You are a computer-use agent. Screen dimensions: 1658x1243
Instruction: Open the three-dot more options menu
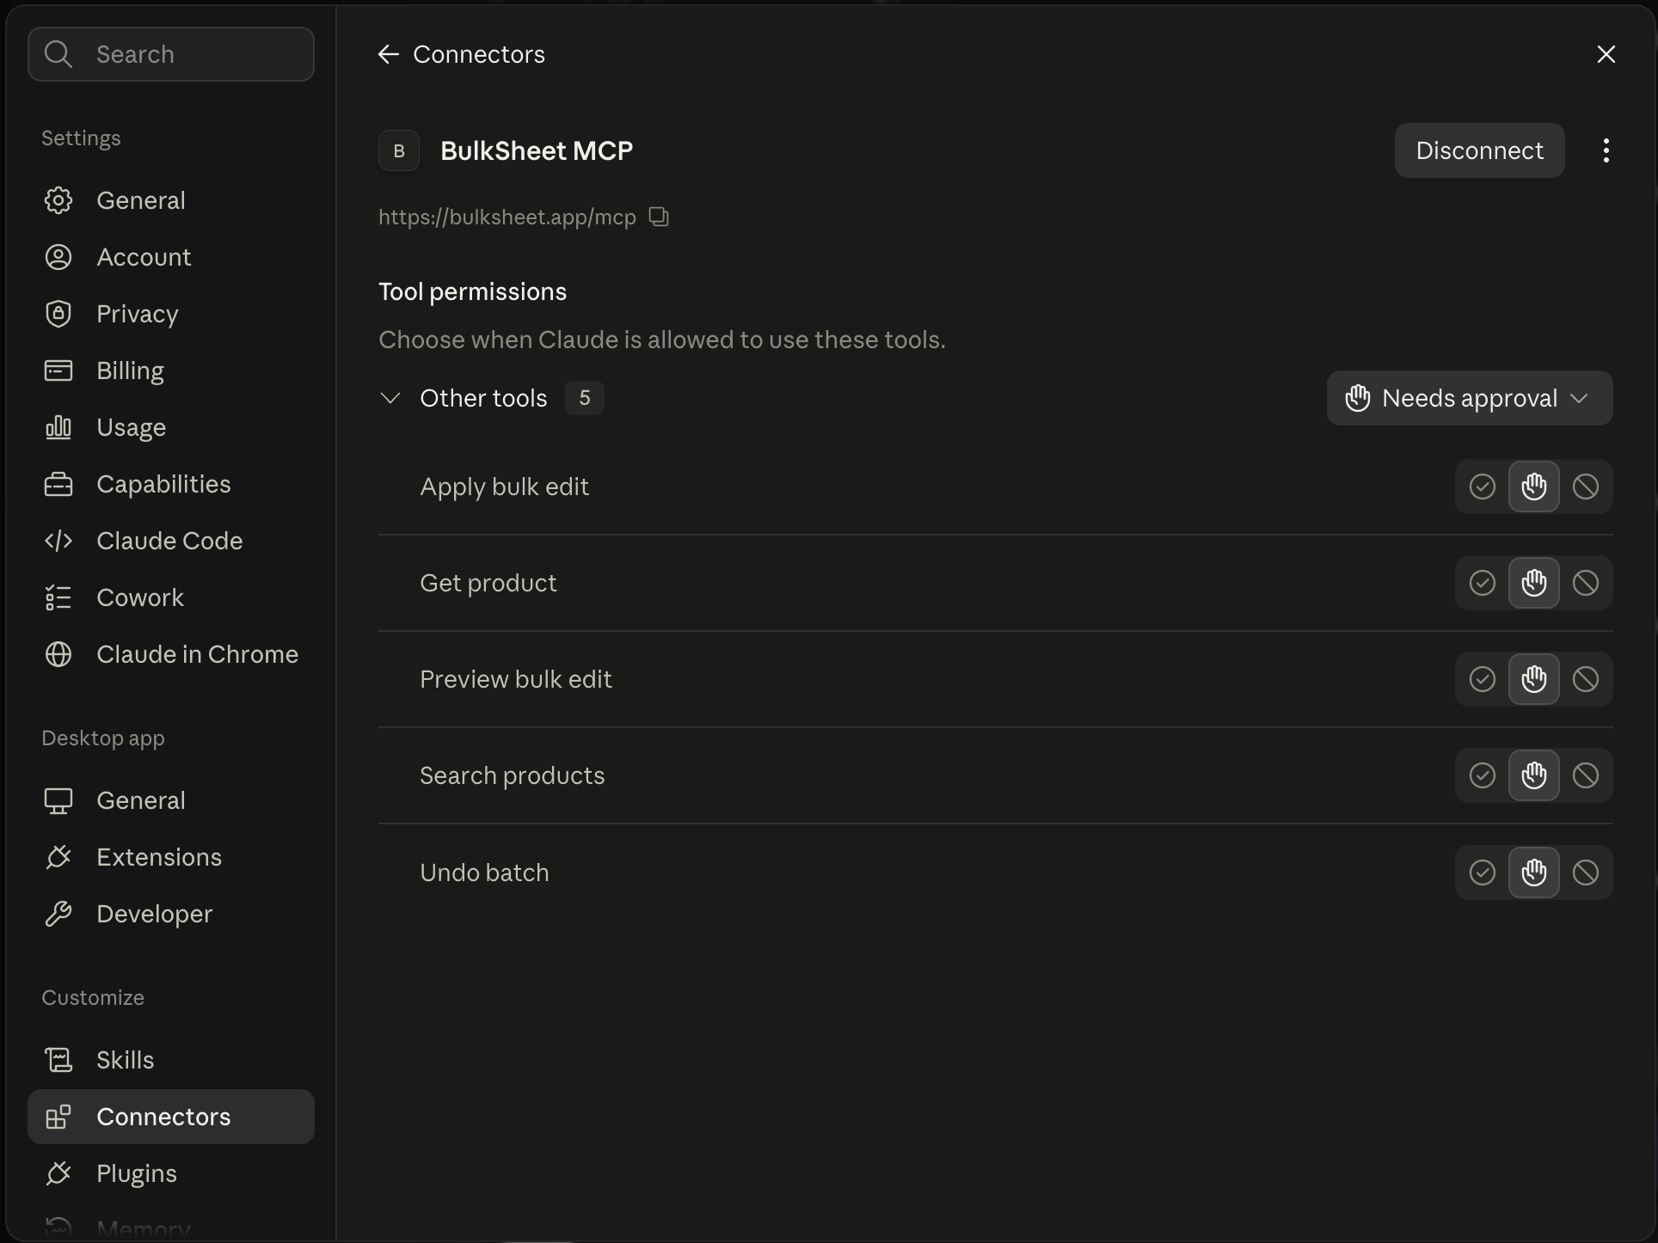pos(1606,150)
